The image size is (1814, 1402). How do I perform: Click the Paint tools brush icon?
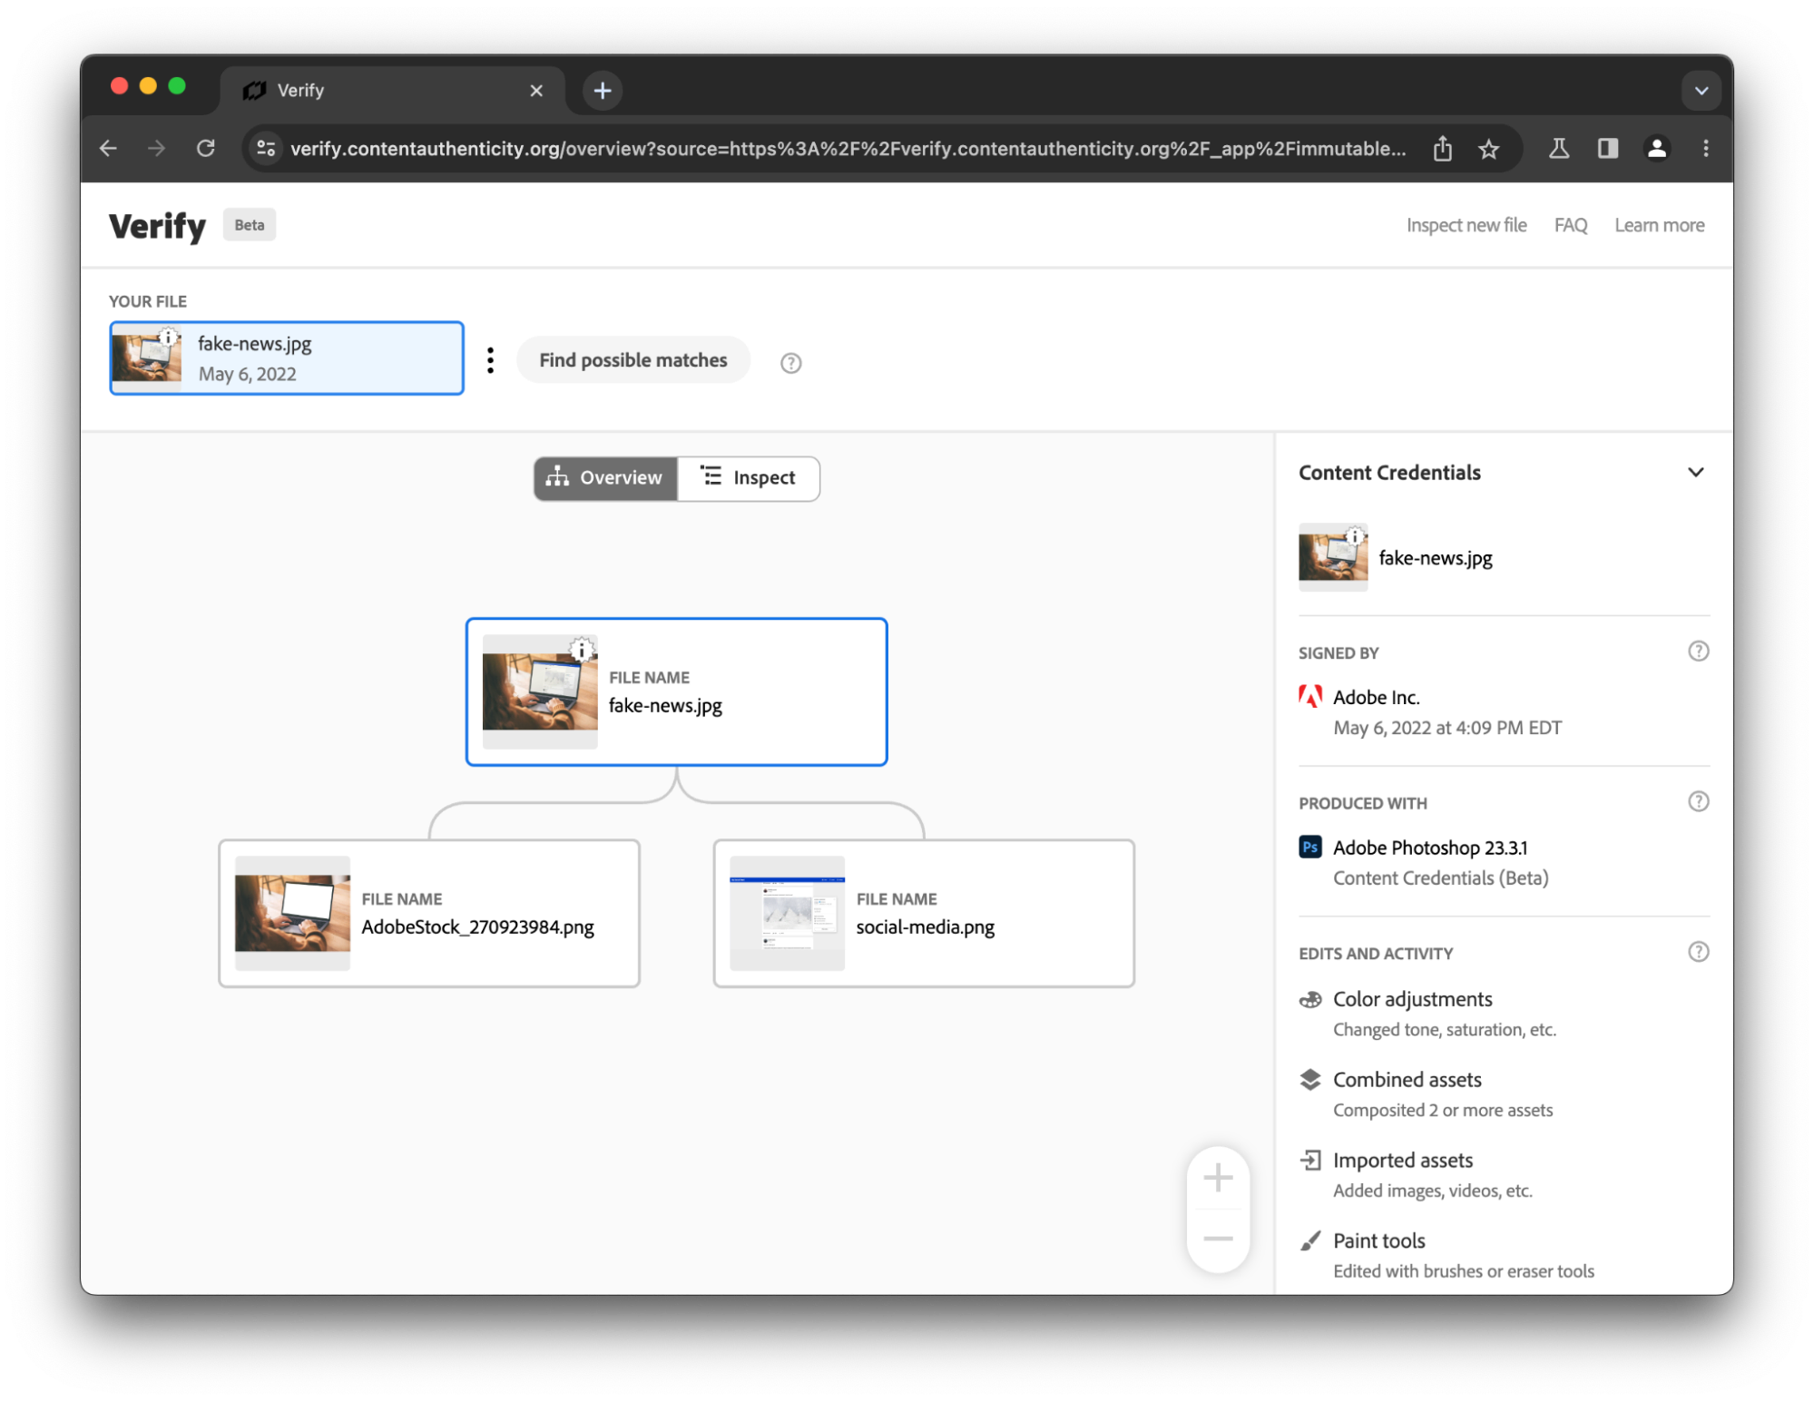pyautogui.click(x=1309, y=1240)
